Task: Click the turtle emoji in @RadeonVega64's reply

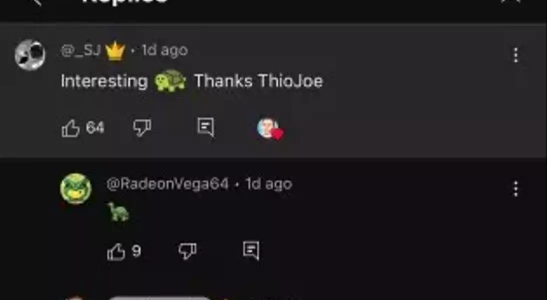Action: click(x=118, y=212)
